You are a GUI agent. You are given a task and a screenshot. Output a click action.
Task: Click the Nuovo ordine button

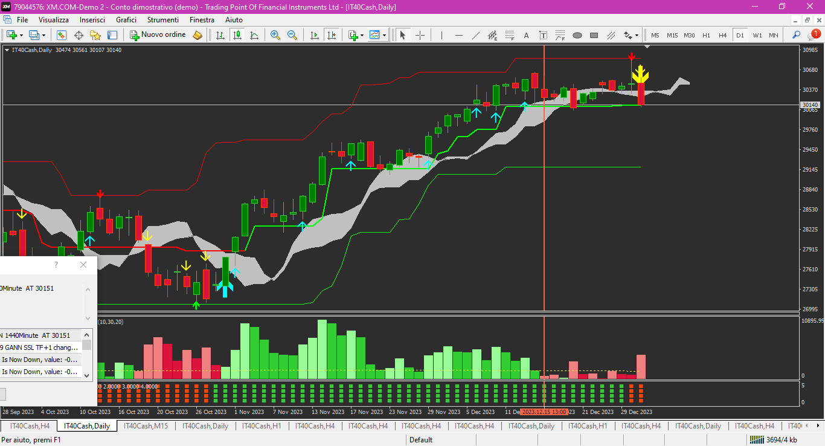pyautogui.click(x=158, y=35)
